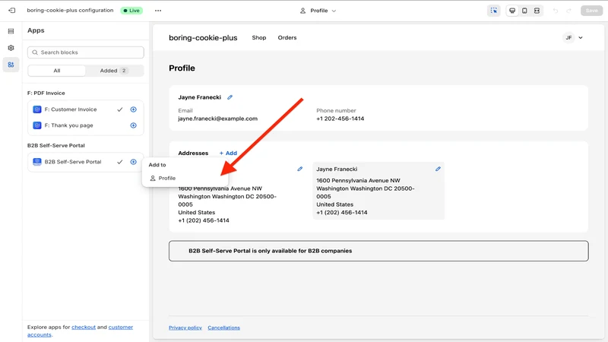The height and width of the screenshot is (342, 608).
Task: Switch to desktop preview icon
Action: tap(512, 11)
